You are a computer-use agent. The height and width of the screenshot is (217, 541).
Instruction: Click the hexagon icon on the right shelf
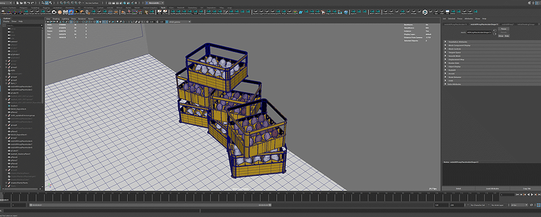point(425,12)
